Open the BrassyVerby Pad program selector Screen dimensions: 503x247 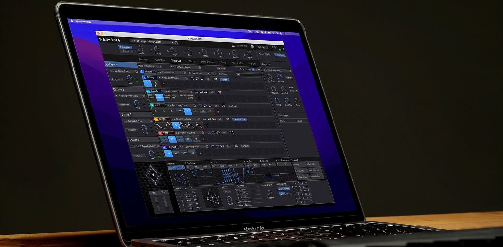point(138,121)
